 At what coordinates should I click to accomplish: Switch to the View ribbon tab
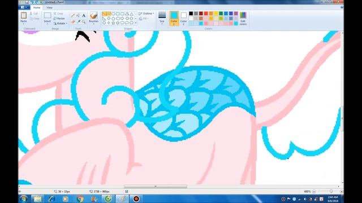(49, 7)
